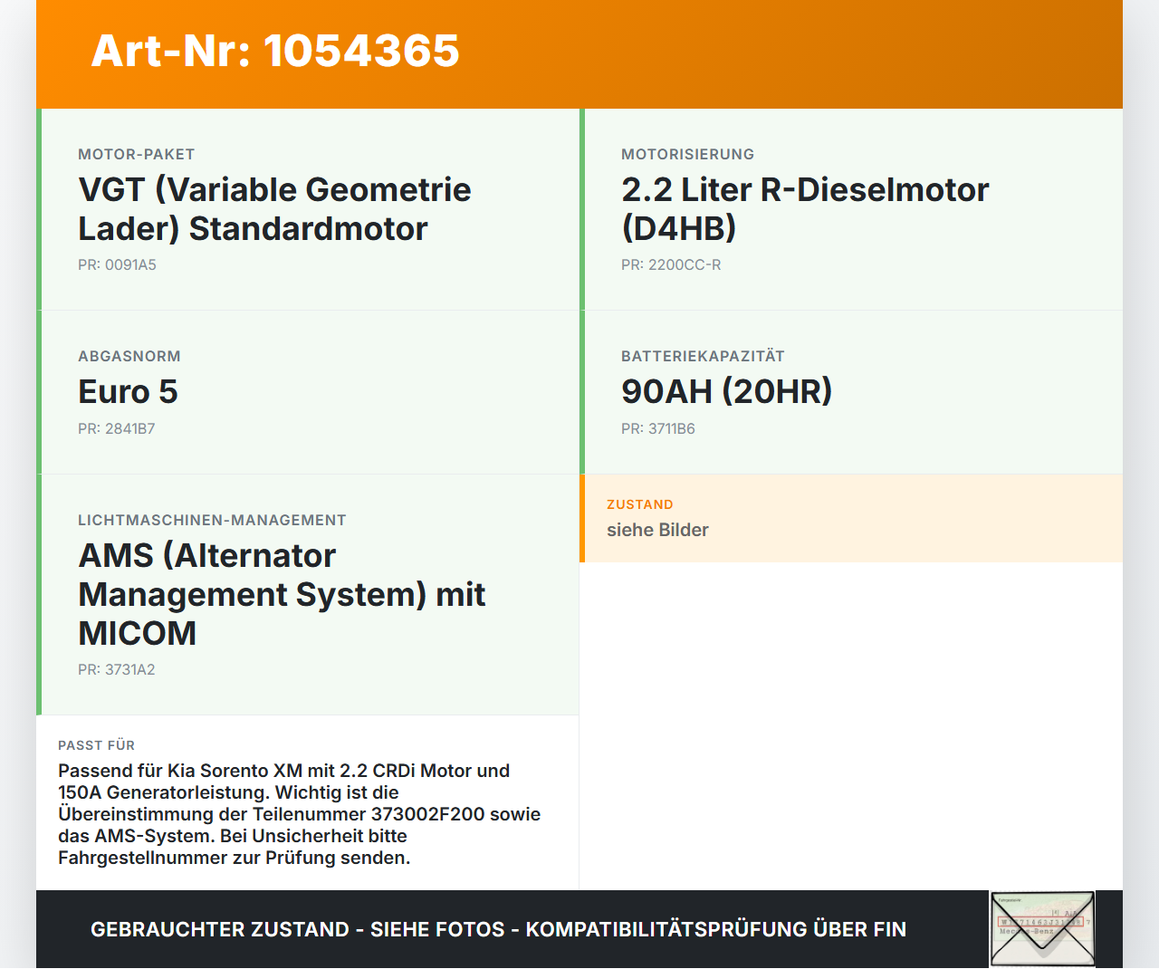The image size is (1159, 969).
Task: Click the envelope FIN image in footer
Action: pos(1042,929)
